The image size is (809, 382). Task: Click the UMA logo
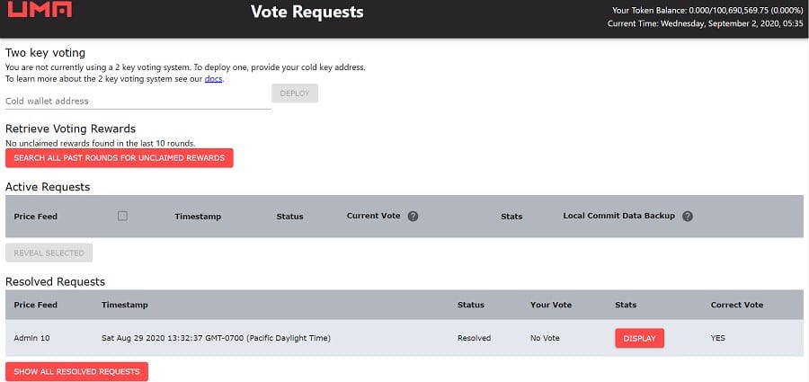(x=39, y=12)
